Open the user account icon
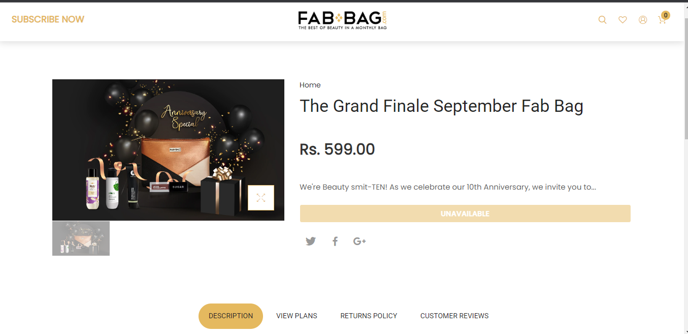Screen dimensions: 688x334 pyautogui.click(x=643, y=20)
